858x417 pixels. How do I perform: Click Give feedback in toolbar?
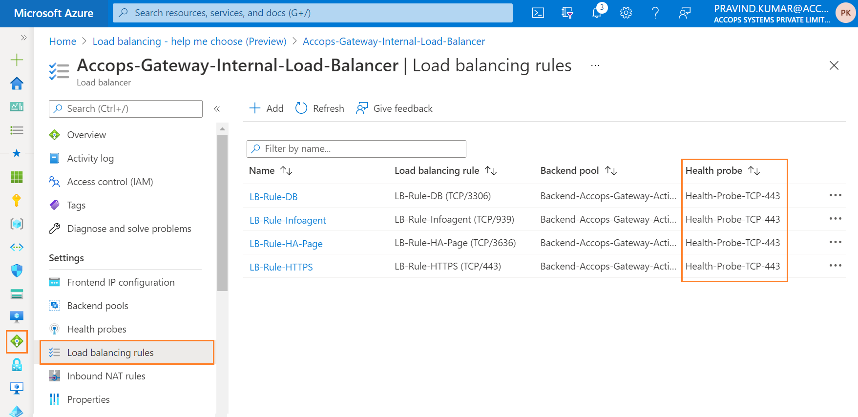pos(394,108)
